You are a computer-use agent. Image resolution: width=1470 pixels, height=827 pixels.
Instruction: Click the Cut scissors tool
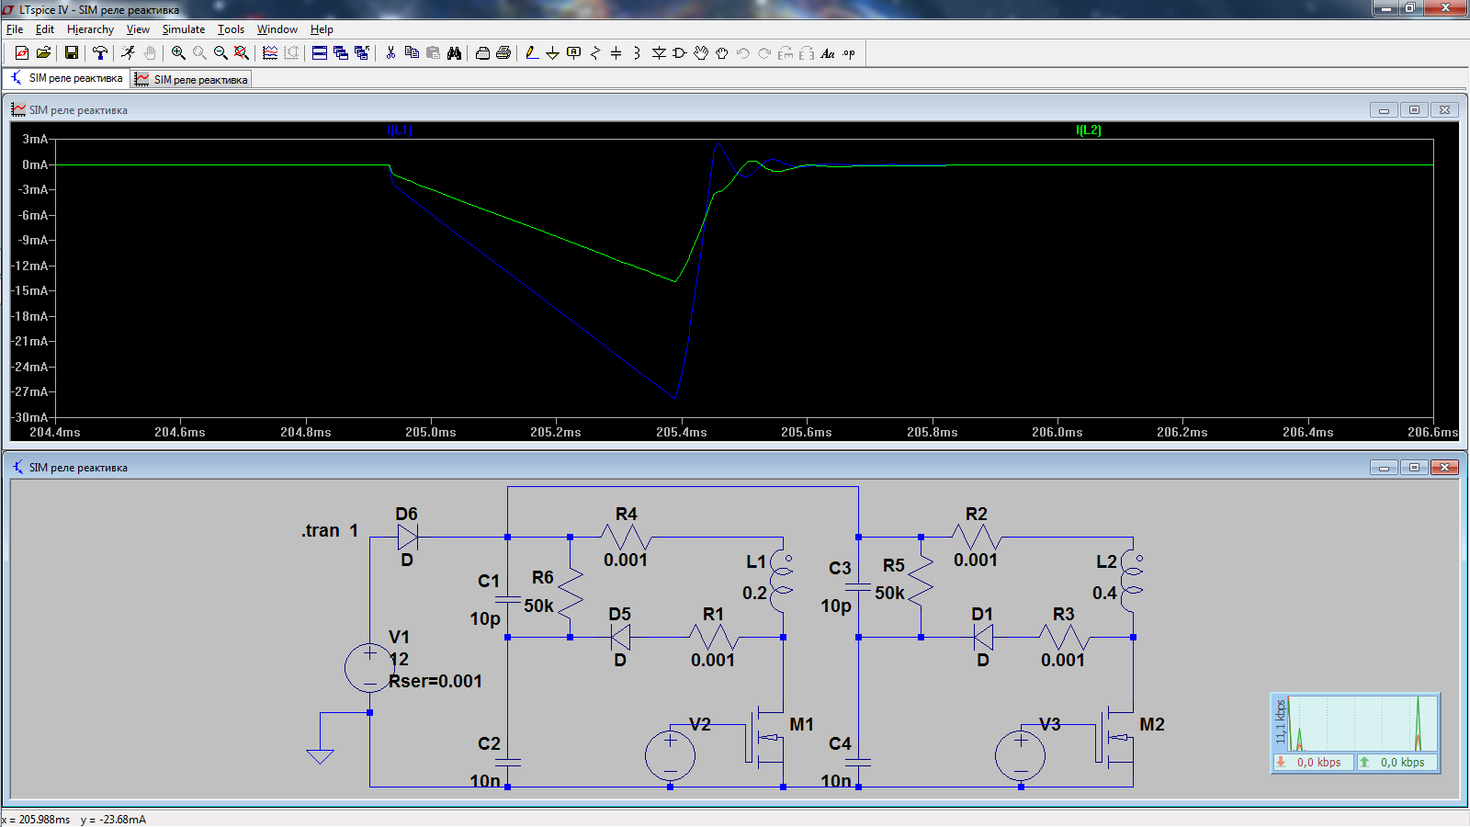(x=390, y=53)
